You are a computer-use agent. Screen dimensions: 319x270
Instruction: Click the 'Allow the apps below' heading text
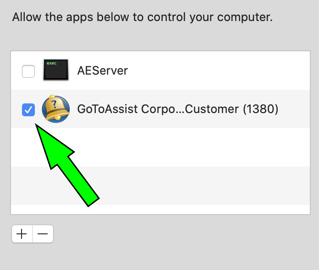click(x=142, y=17)
